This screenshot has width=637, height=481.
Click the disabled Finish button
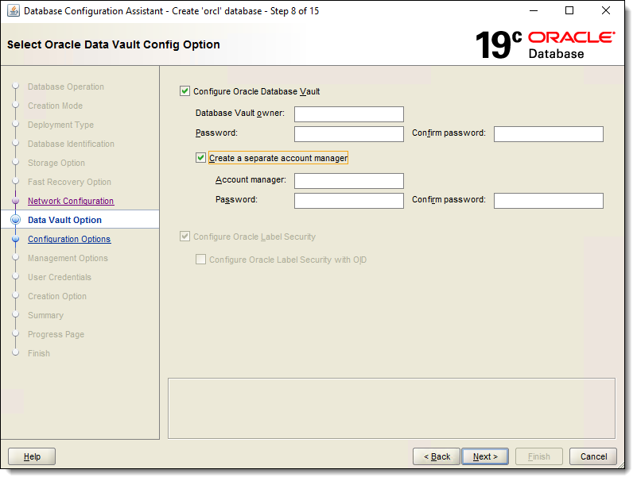(538, 456)
